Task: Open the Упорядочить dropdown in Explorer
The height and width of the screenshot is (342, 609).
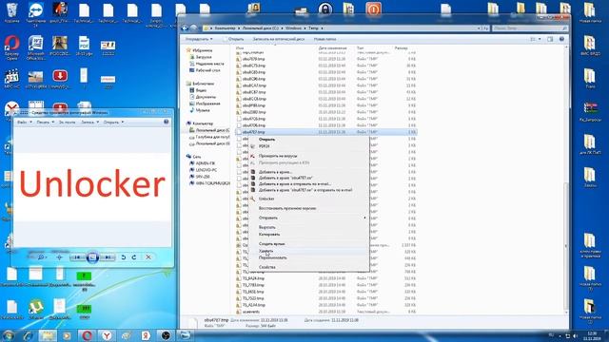Action: 199,39
